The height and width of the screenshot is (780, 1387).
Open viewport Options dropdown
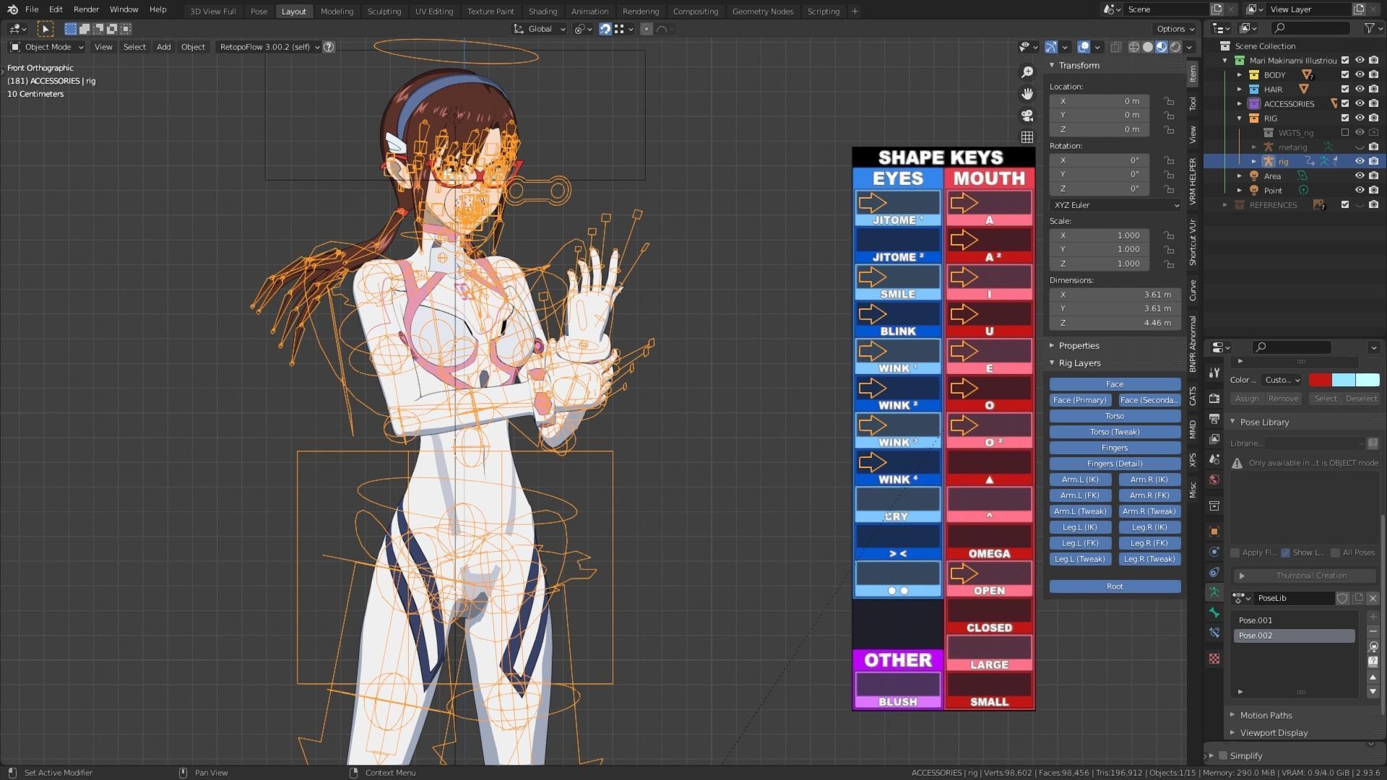click(1175, 29)
